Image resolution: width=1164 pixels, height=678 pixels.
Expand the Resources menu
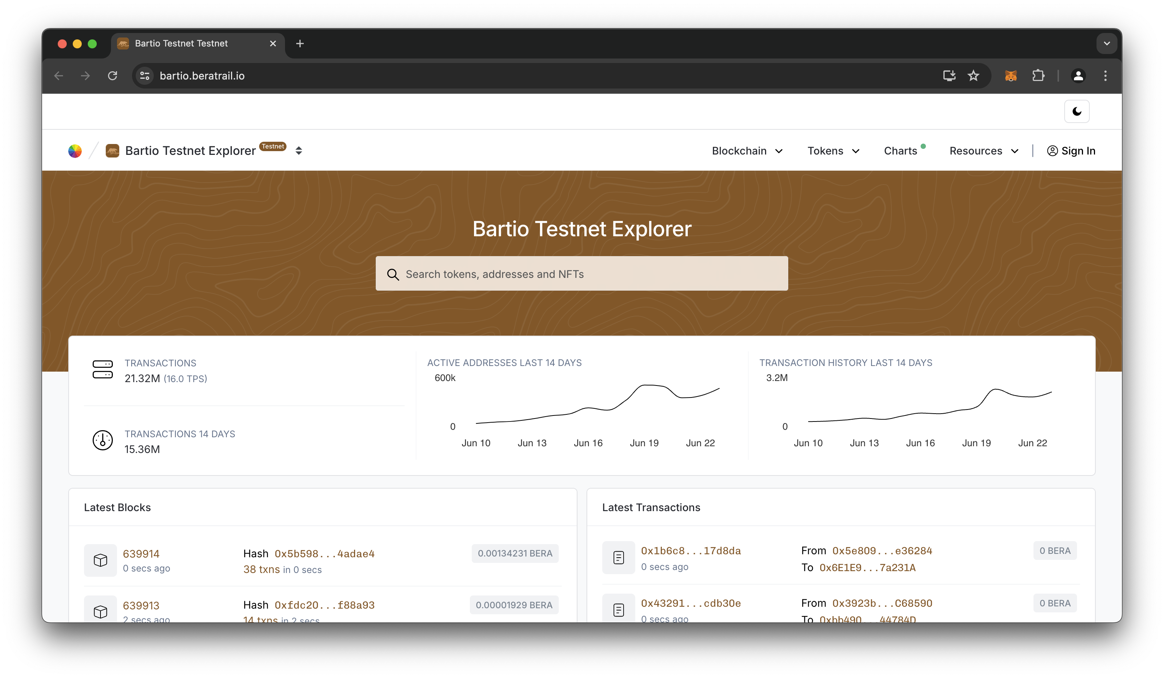click(983, 151)
